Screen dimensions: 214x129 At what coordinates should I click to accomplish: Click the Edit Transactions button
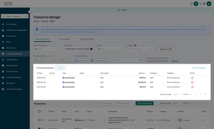(105, 103)
